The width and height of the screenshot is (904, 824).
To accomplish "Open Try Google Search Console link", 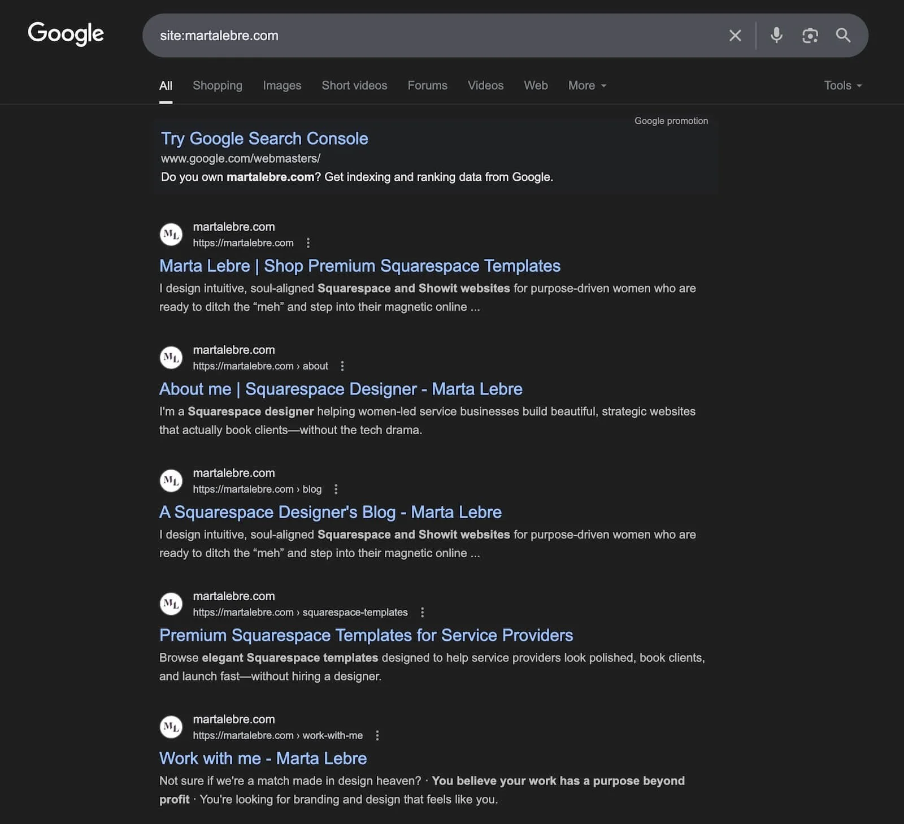I will coord(264,138).
